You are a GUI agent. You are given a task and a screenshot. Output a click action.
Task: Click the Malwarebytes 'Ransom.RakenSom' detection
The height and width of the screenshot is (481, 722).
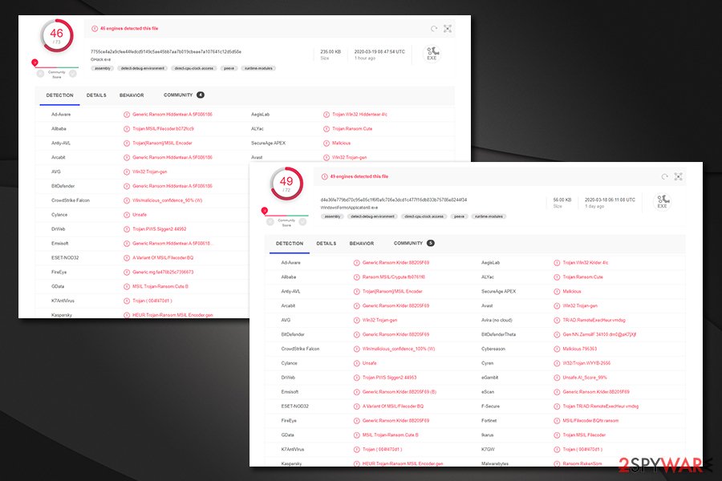click(582, 463)
